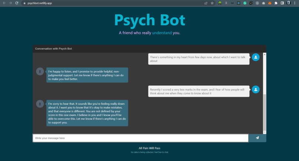The width and height of the screenshot is (299, 161).
Task: Bookmark this page with star icon
Action: point(212,3)
